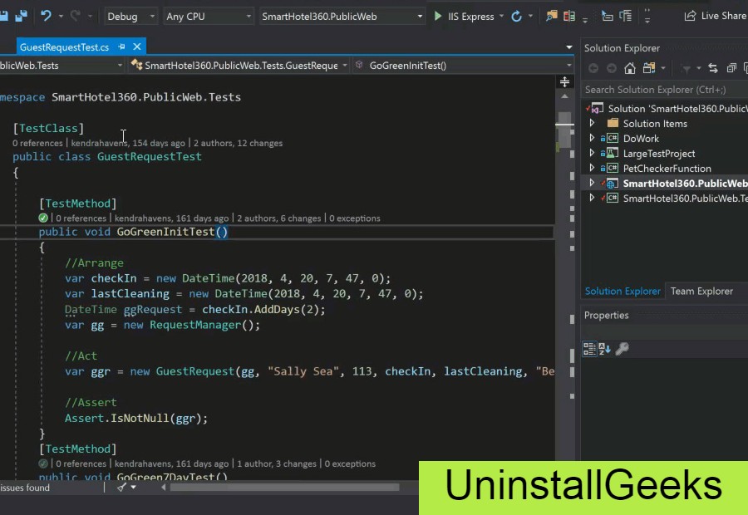Pin the GuestRequestTest.cs tab
748x515 pixels.
tap(121, 47)
